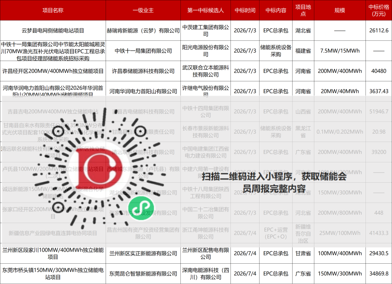
Task: Select the '河南华润电力首阳山有限公司' owner cell
Action: click(x=143, y=91)
